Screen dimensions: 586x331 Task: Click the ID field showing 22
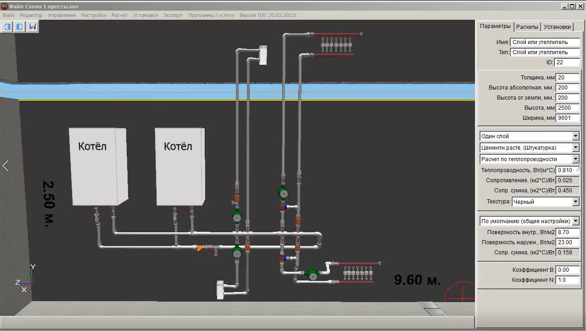point(567,62)
